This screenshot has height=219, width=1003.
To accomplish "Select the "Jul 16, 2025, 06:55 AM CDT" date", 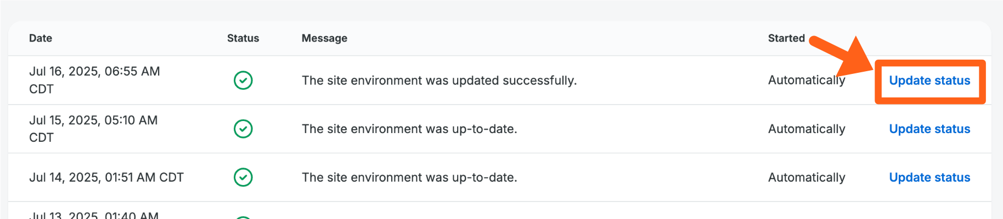I will coord(94,80).
